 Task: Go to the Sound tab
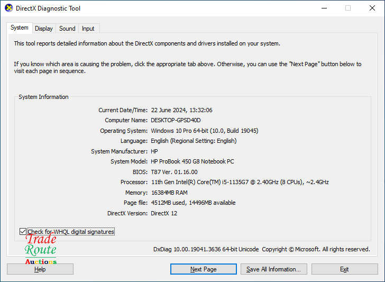(x=67, y=29)
